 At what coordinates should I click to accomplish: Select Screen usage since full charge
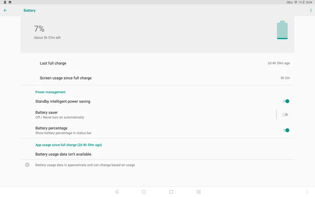157,78
